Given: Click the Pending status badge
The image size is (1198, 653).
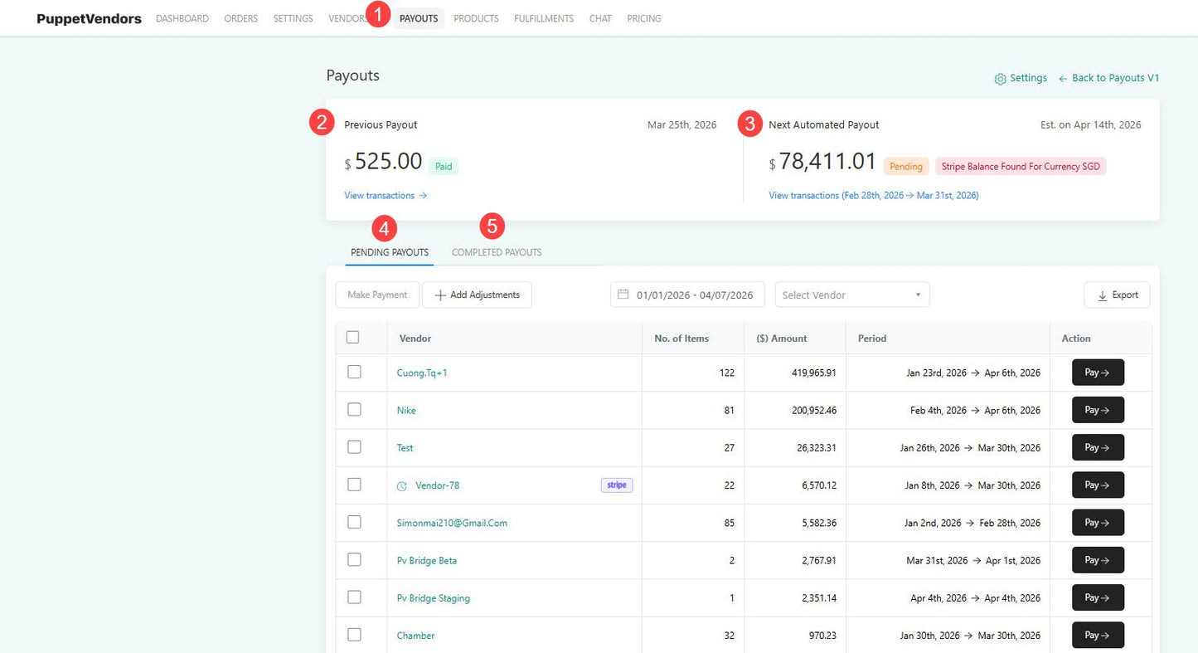Looking at the screenshot, I should (x=906, y=167).
